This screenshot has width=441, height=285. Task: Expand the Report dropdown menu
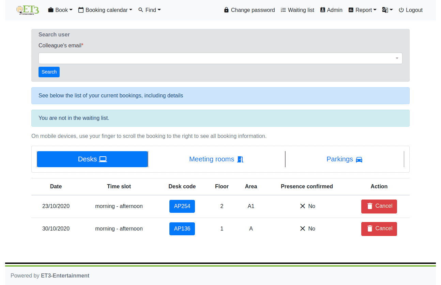[x=362, y=10]
